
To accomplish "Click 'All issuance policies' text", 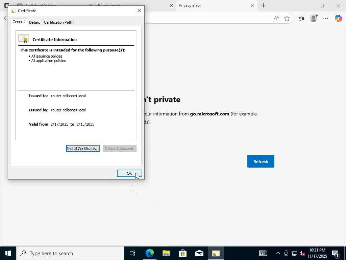I will coord(47,56).
